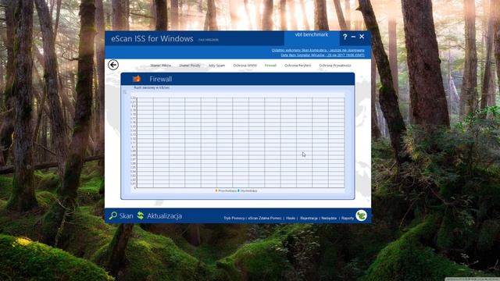Open the Tryb Pomocy link
The width and height of the screenshot is (500, 281).
click(234, 219)
